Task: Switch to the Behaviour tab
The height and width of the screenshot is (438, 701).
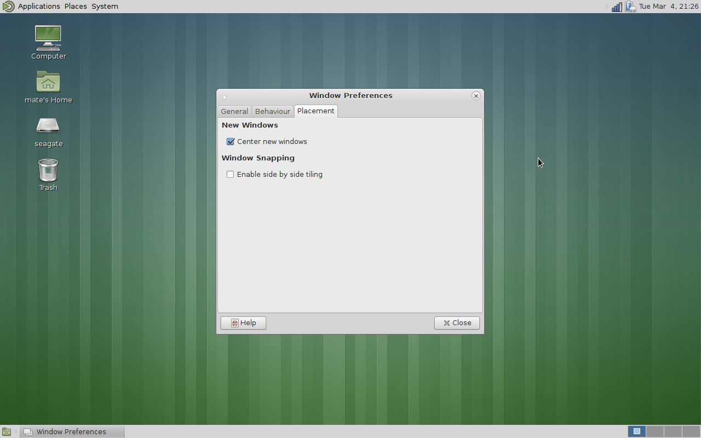Action: [x=273, y=111]
